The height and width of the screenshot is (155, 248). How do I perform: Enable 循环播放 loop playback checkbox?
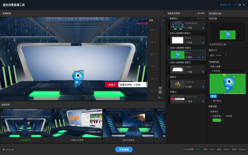pos(211,101)
